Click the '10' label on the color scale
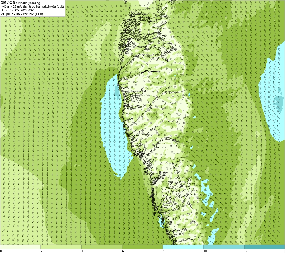Screen dimensions: 285x253 click(x=205, y=251)
